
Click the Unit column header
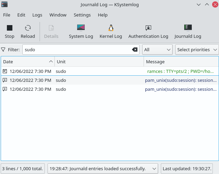coord(99,62)
